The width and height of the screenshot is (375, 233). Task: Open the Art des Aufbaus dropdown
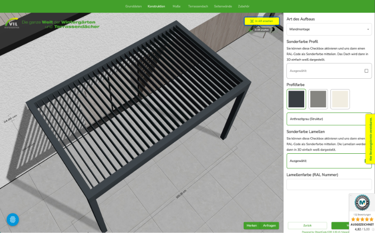click(x=329, y=30)
